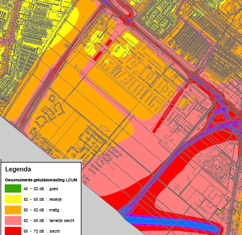Pick the orange 55-60 dB legend swatch
Viewport: 242px width, 235px height.
(x=13, y=210)
